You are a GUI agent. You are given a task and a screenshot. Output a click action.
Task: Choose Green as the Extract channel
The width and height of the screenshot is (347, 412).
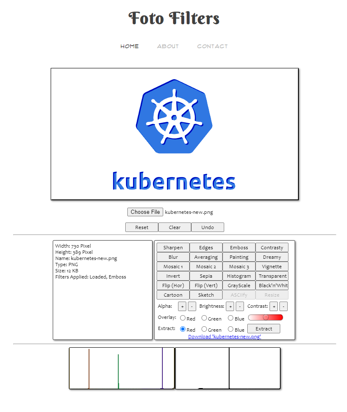coord(204,329)
